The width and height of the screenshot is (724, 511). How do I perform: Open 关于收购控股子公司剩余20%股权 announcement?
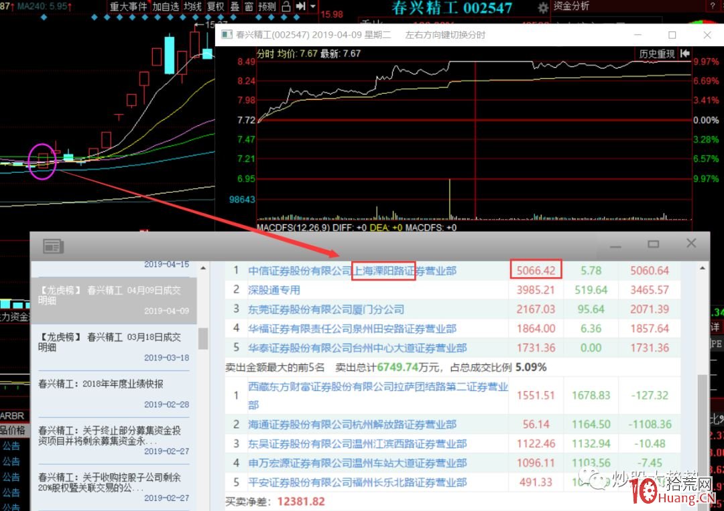113,487
